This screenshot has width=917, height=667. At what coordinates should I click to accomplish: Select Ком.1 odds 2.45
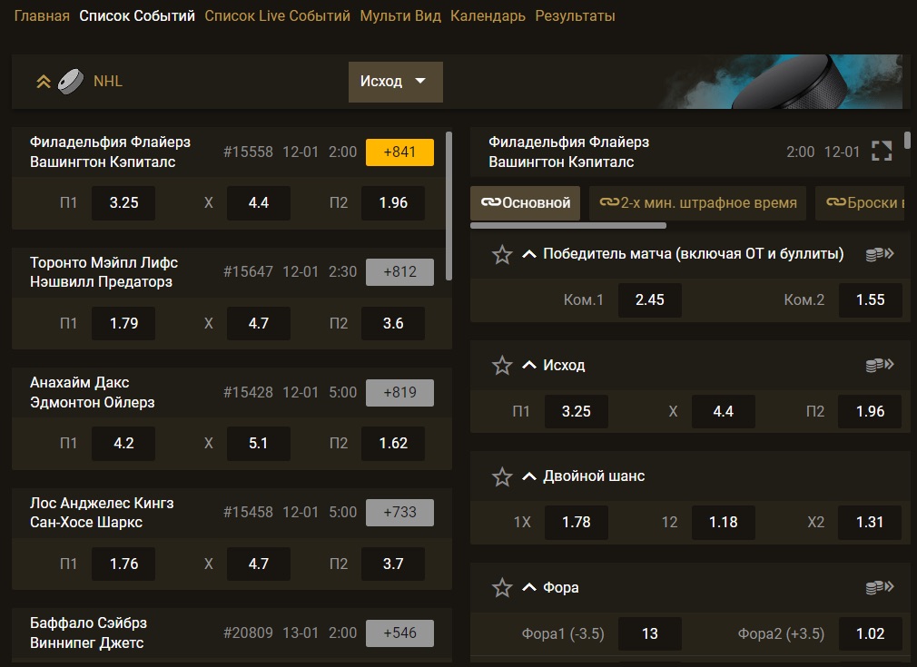point(650,299)
